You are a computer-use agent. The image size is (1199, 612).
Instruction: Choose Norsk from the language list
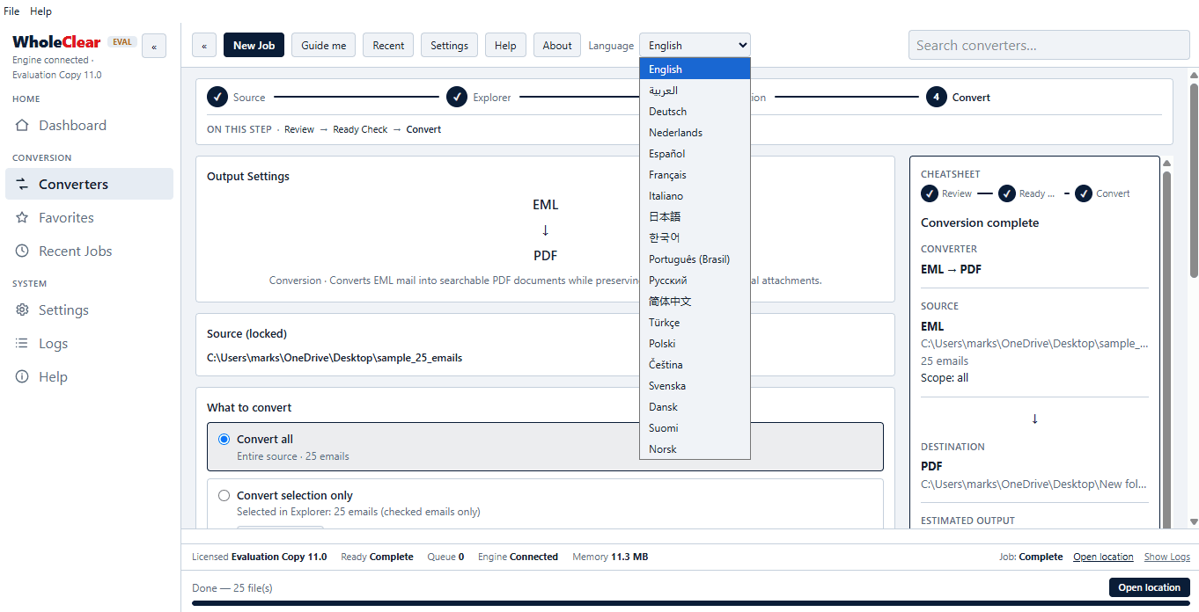[695, 449]
